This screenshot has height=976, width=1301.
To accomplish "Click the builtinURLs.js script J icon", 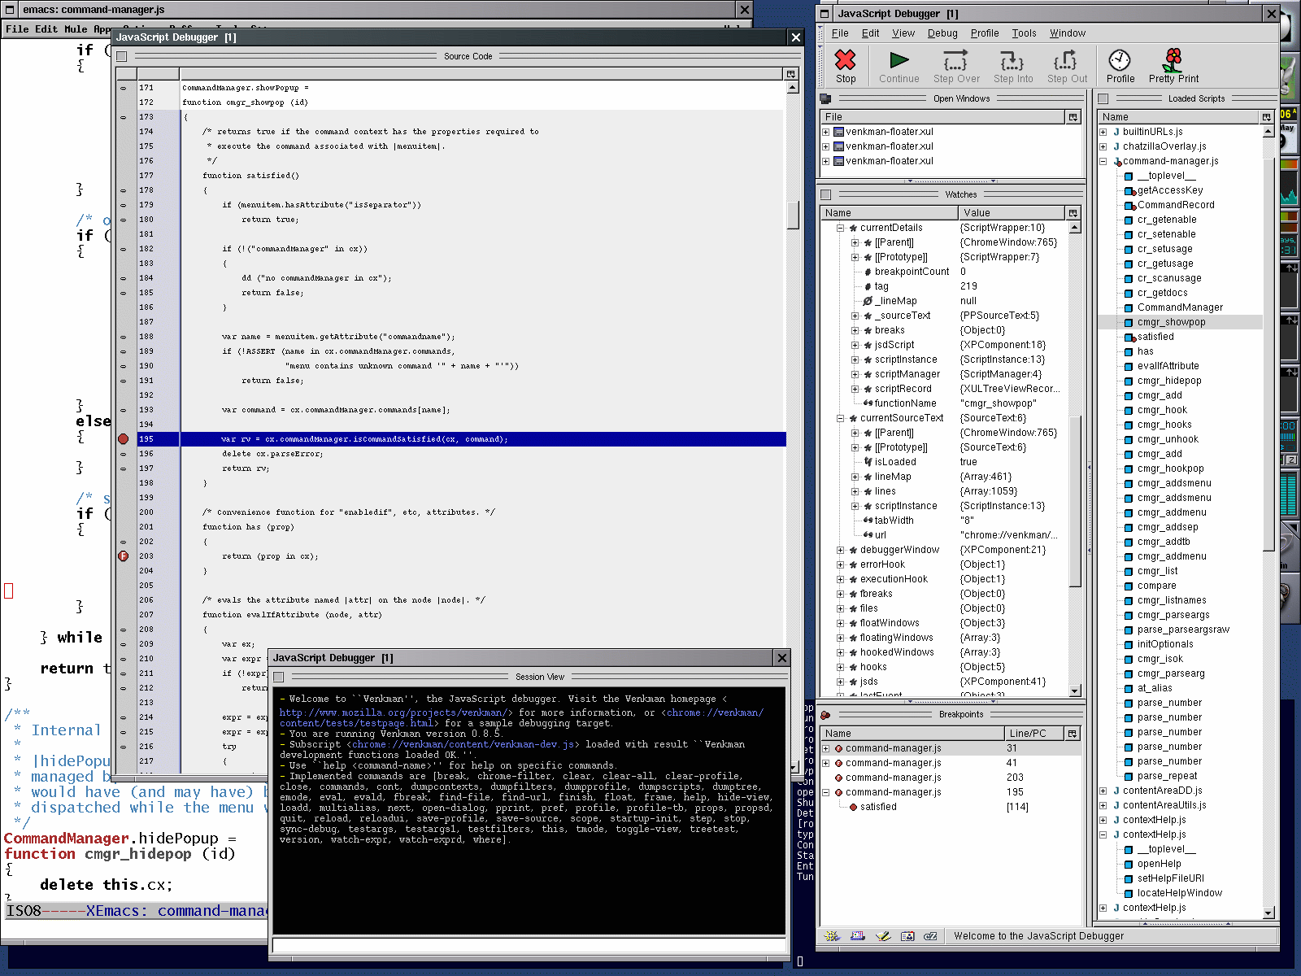I will pos(1116,132).
